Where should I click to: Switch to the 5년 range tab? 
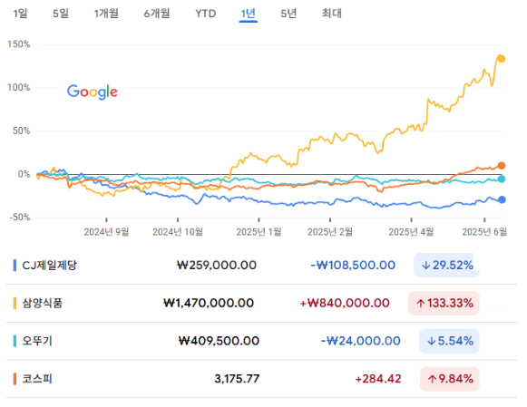(288, 14)
